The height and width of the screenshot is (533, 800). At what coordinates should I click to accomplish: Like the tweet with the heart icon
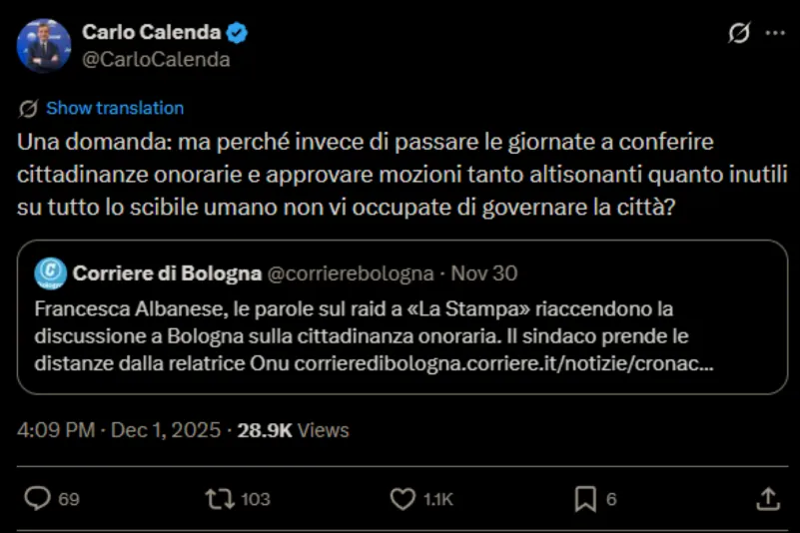click(x=401, y=498)
